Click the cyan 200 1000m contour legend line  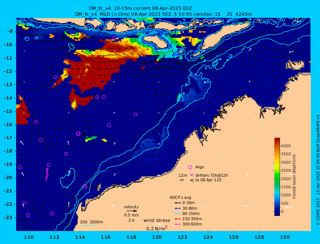pyautogui.click(x=88, y=225)
